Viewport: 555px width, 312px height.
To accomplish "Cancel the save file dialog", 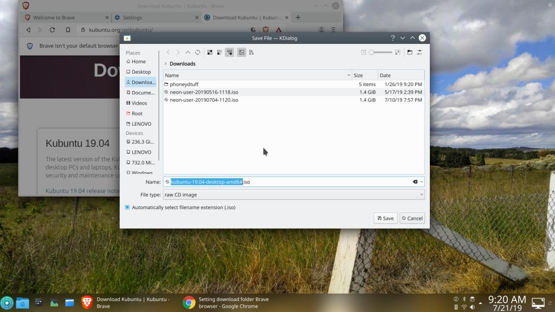I will point(412,218).
